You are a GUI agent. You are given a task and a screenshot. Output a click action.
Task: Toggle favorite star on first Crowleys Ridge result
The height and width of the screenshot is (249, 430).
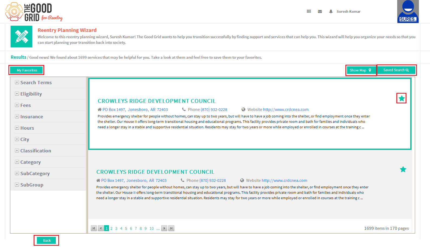(x=402, y=98)
